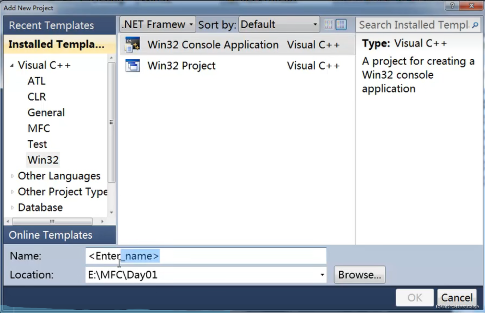Click the tree vertical scrollbar thumb
485x313 pixels.
pyautogui.click(x=112, y=122)
